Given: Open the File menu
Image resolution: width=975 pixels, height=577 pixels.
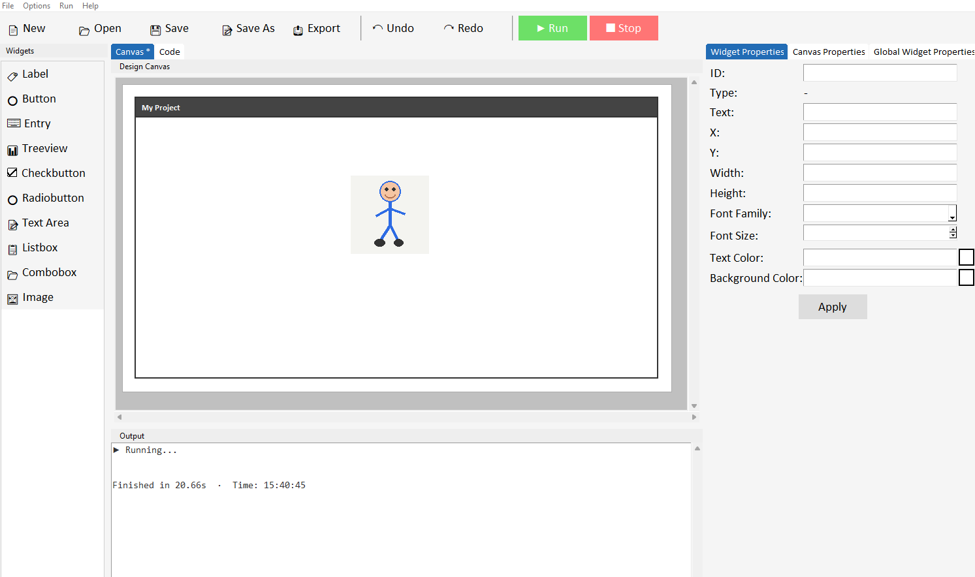Looking at the screenshot, I should click(8, 5).
